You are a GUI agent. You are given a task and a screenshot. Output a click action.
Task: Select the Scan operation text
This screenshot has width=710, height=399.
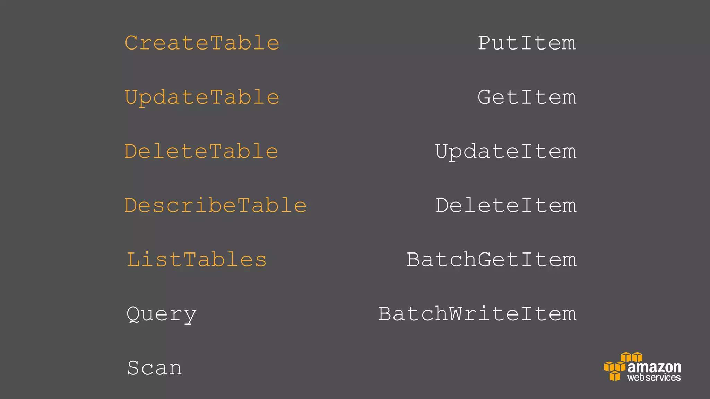click(155, 368)
